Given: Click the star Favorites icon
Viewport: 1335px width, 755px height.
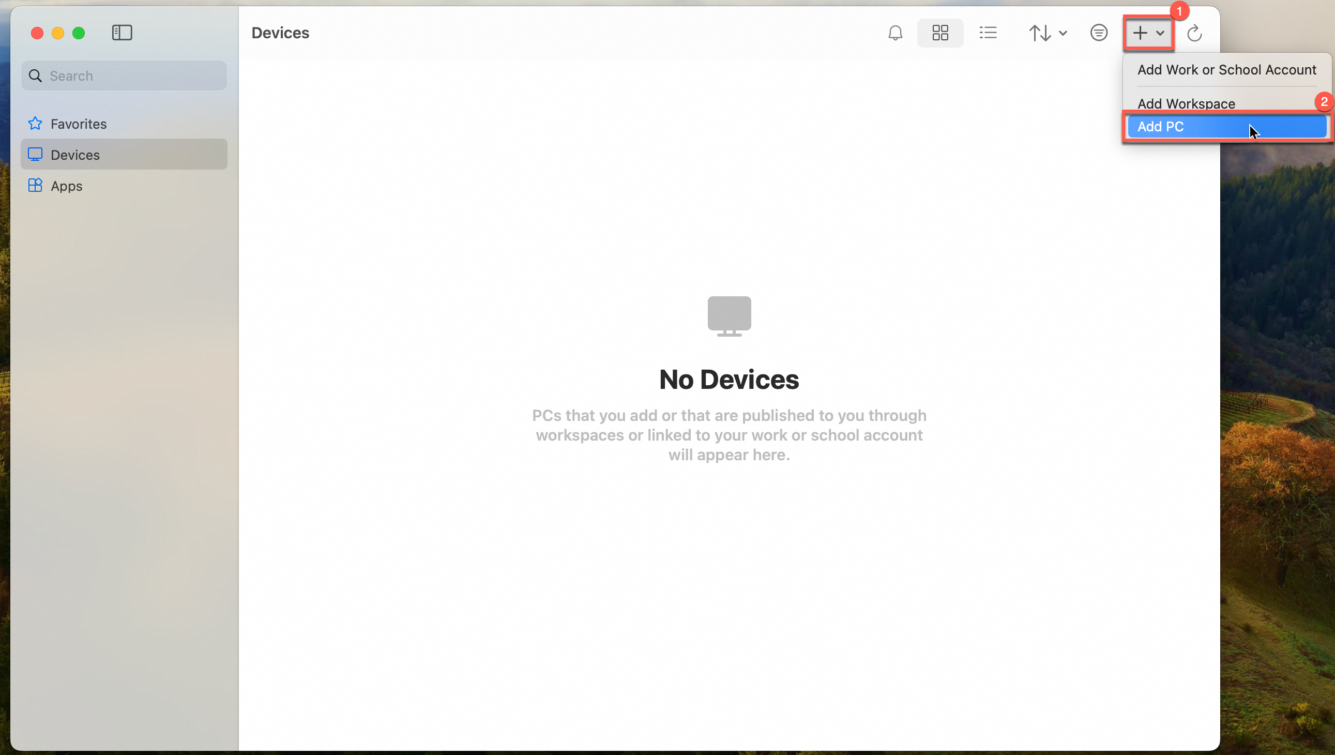Looking at the screenshot, I should tap(35, 124).
